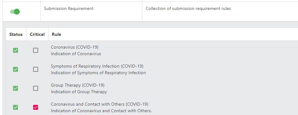
Task: Click the Critical column header
Action: pyautogui.click(x=37, y=35)
